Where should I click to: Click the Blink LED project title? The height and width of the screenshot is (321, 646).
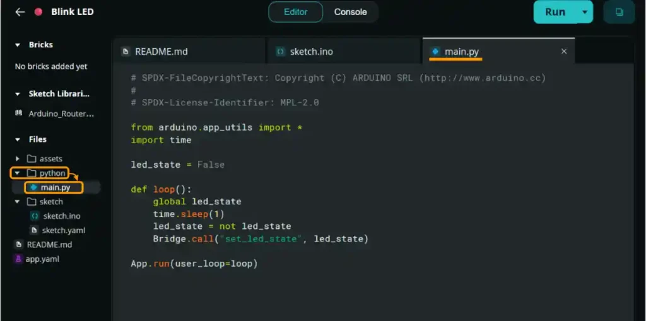click(x=73, y=12)
